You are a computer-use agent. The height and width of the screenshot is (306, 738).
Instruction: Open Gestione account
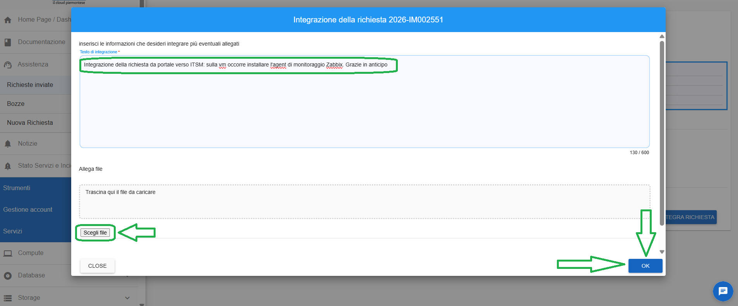[28, 210]
